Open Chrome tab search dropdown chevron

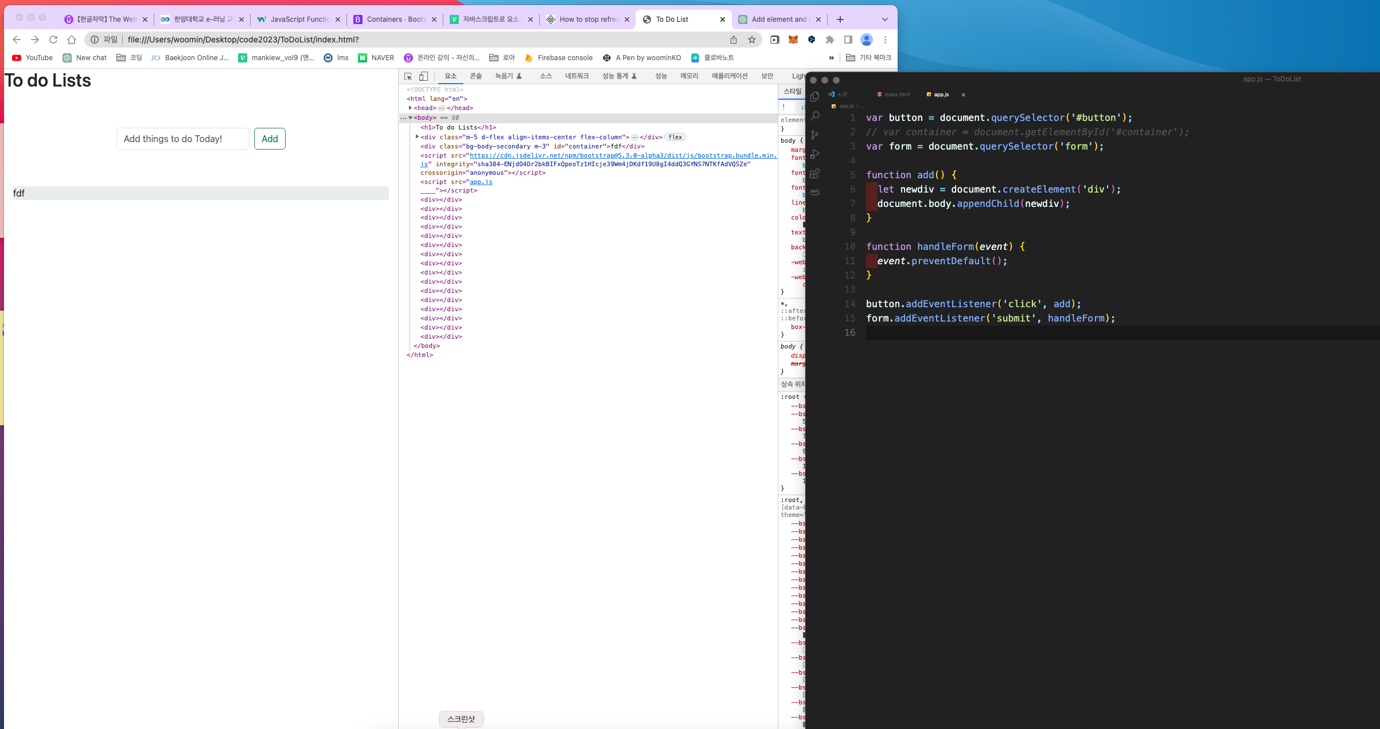[884, 19]
